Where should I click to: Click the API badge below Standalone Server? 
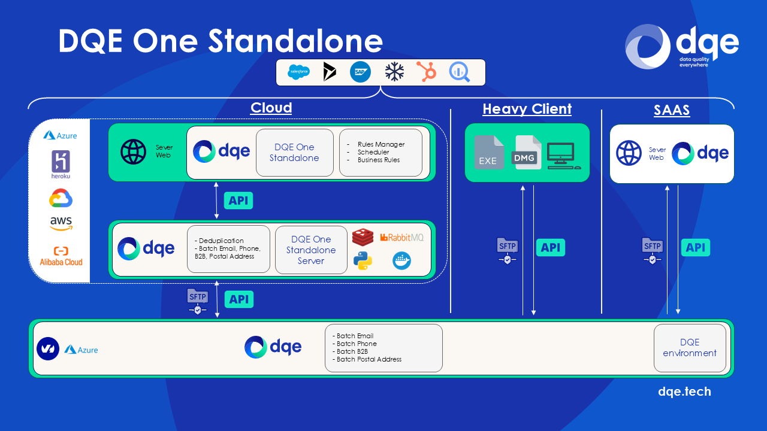[239, 299]
